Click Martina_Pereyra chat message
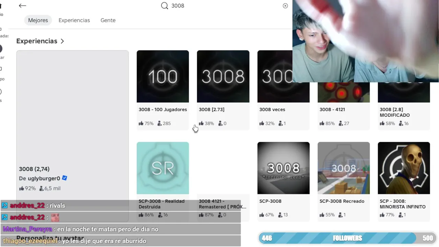The width and height of the screenshot is (439, 247). (x=121, y=229)
